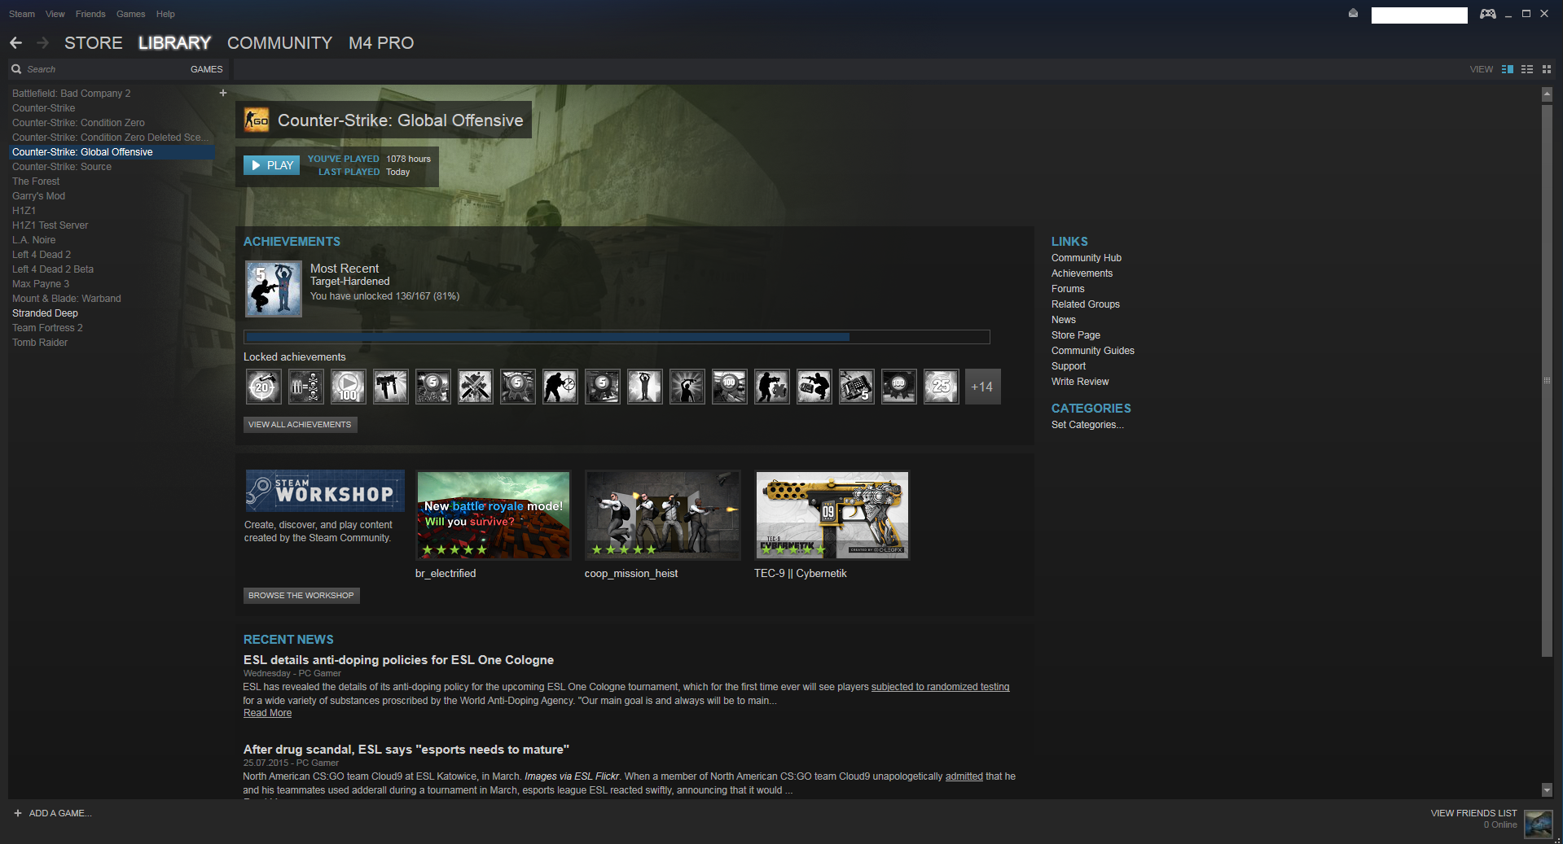Click the search magnifier icon

pos(16,69)
